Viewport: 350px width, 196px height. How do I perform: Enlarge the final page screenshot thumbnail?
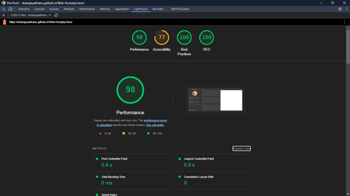215,100
